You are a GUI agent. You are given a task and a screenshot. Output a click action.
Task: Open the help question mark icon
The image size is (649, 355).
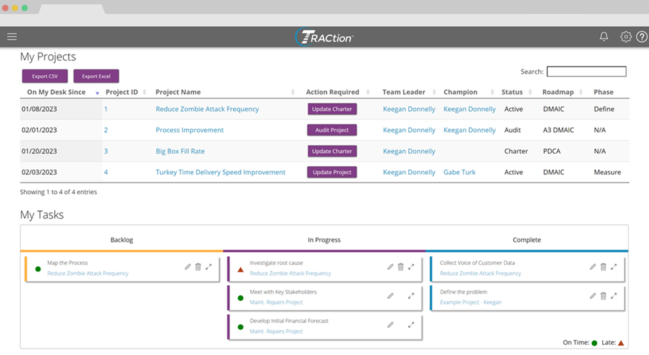[642, 37]
